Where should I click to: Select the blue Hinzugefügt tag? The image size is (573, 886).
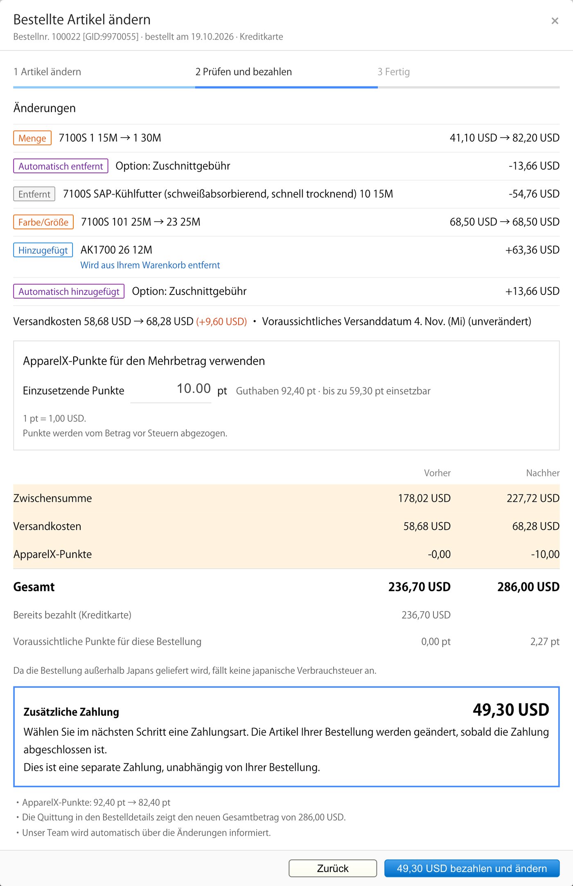(x=43, y=250)
